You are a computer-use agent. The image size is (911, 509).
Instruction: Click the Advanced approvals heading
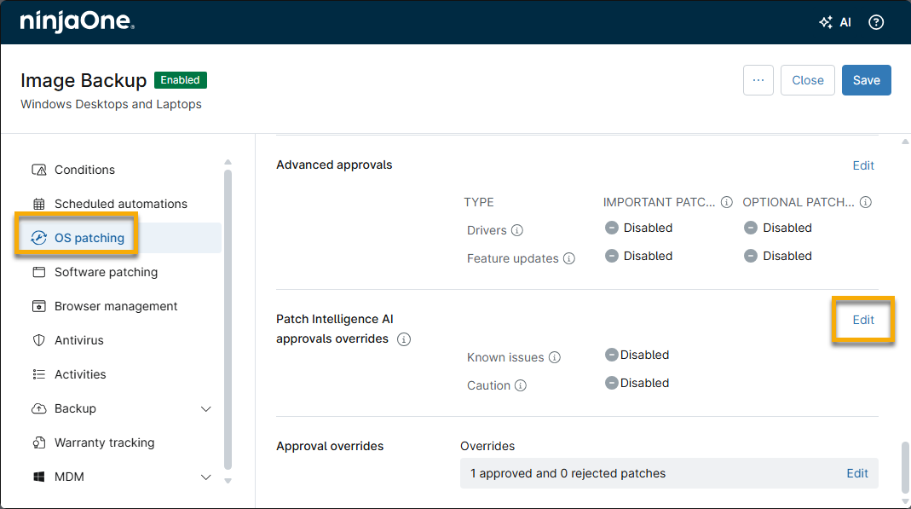334,165
